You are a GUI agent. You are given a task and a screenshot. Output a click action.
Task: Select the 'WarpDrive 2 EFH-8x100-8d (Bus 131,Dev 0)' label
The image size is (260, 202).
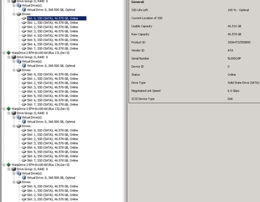point(40,53)
